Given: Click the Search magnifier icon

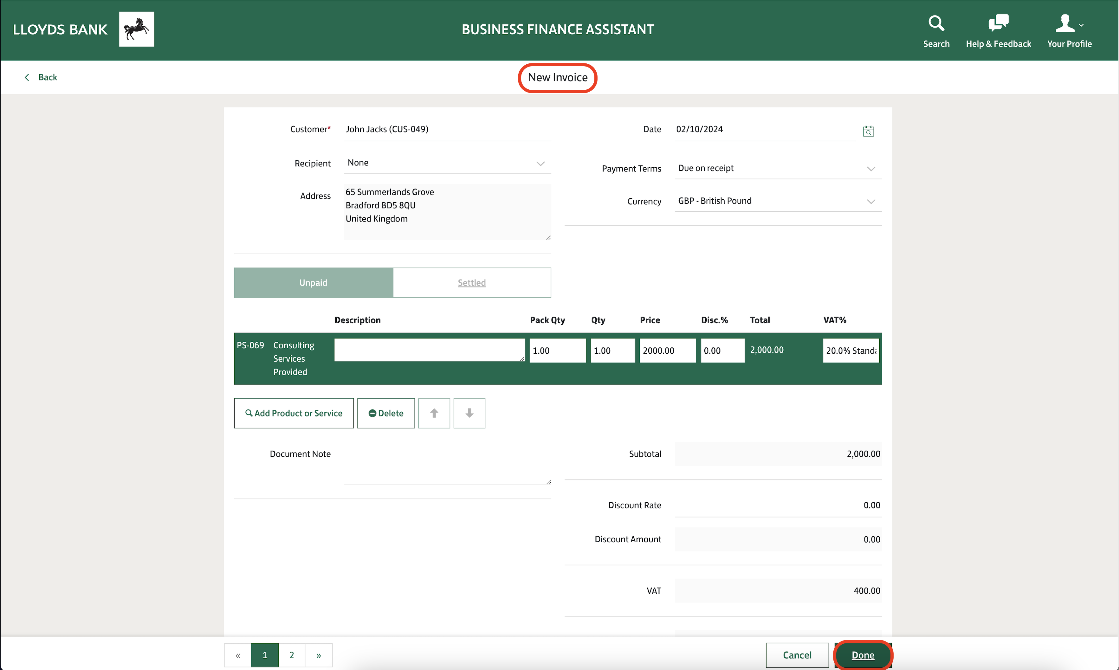Looking at the screenshot, I should [x=936, y=23].
